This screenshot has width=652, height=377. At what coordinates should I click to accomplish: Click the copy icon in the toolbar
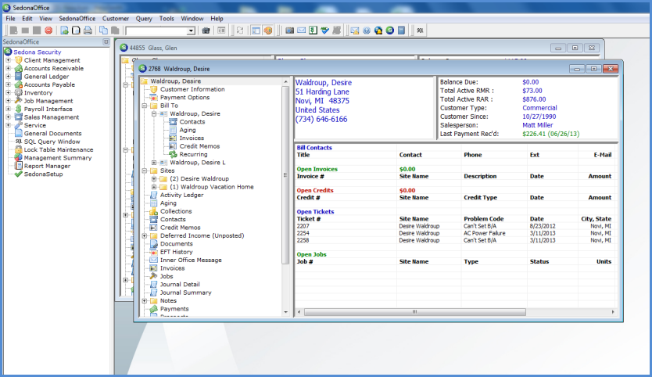(103, 31)
